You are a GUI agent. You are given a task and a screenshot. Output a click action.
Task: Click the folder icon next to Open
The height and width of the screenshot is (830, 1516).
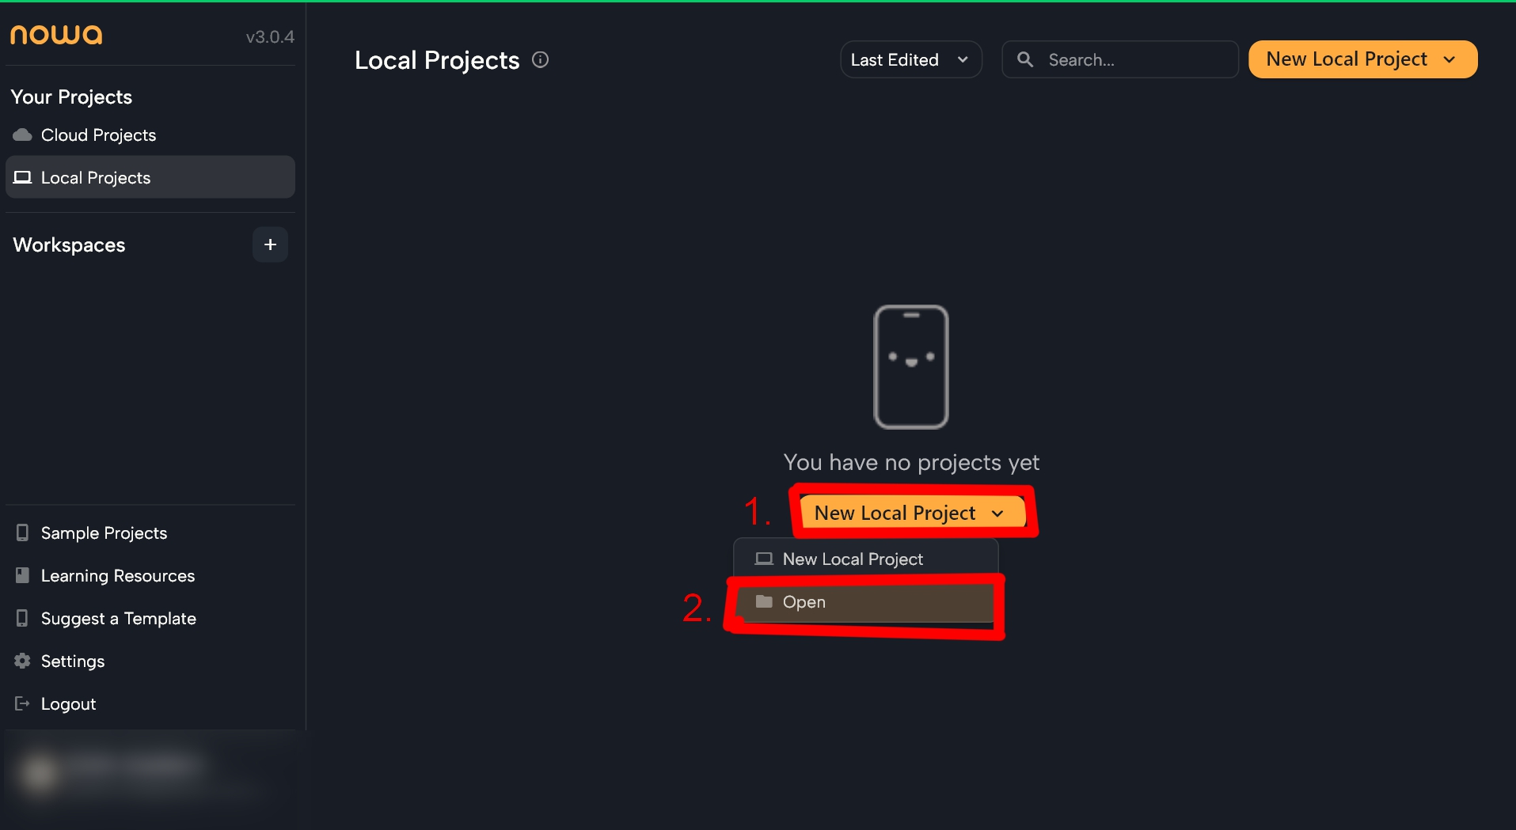pyautogui.click(x=764, y=602)
